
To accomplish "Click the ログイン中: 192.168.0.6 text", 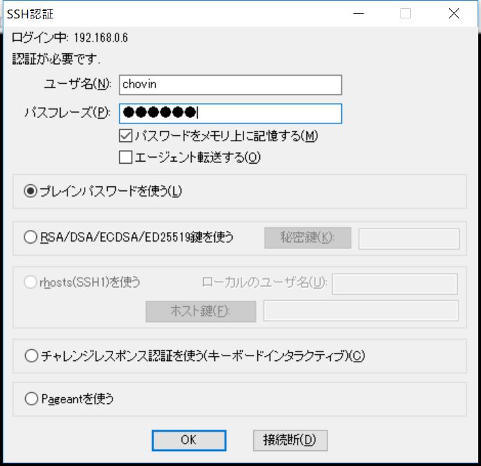I will pyautogui.click(x=70, y=38).
